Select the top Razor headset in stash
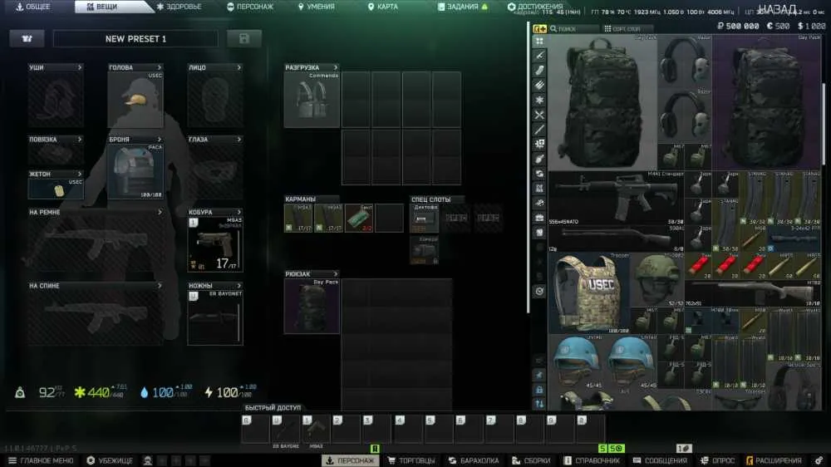831x467 pixels. point(684,61)
